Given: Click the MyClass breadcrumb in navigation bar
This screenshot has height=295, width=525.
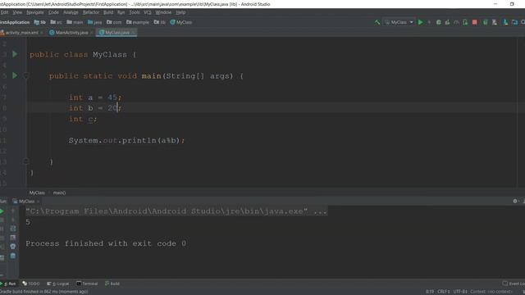Looking at the screenshot, I should (181, 22).
